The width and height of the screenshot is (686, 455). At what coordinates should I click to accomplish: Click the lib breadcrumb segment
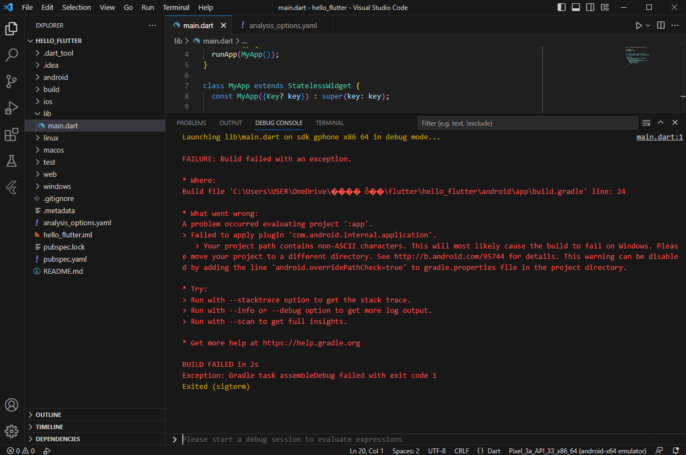(178, 41)
